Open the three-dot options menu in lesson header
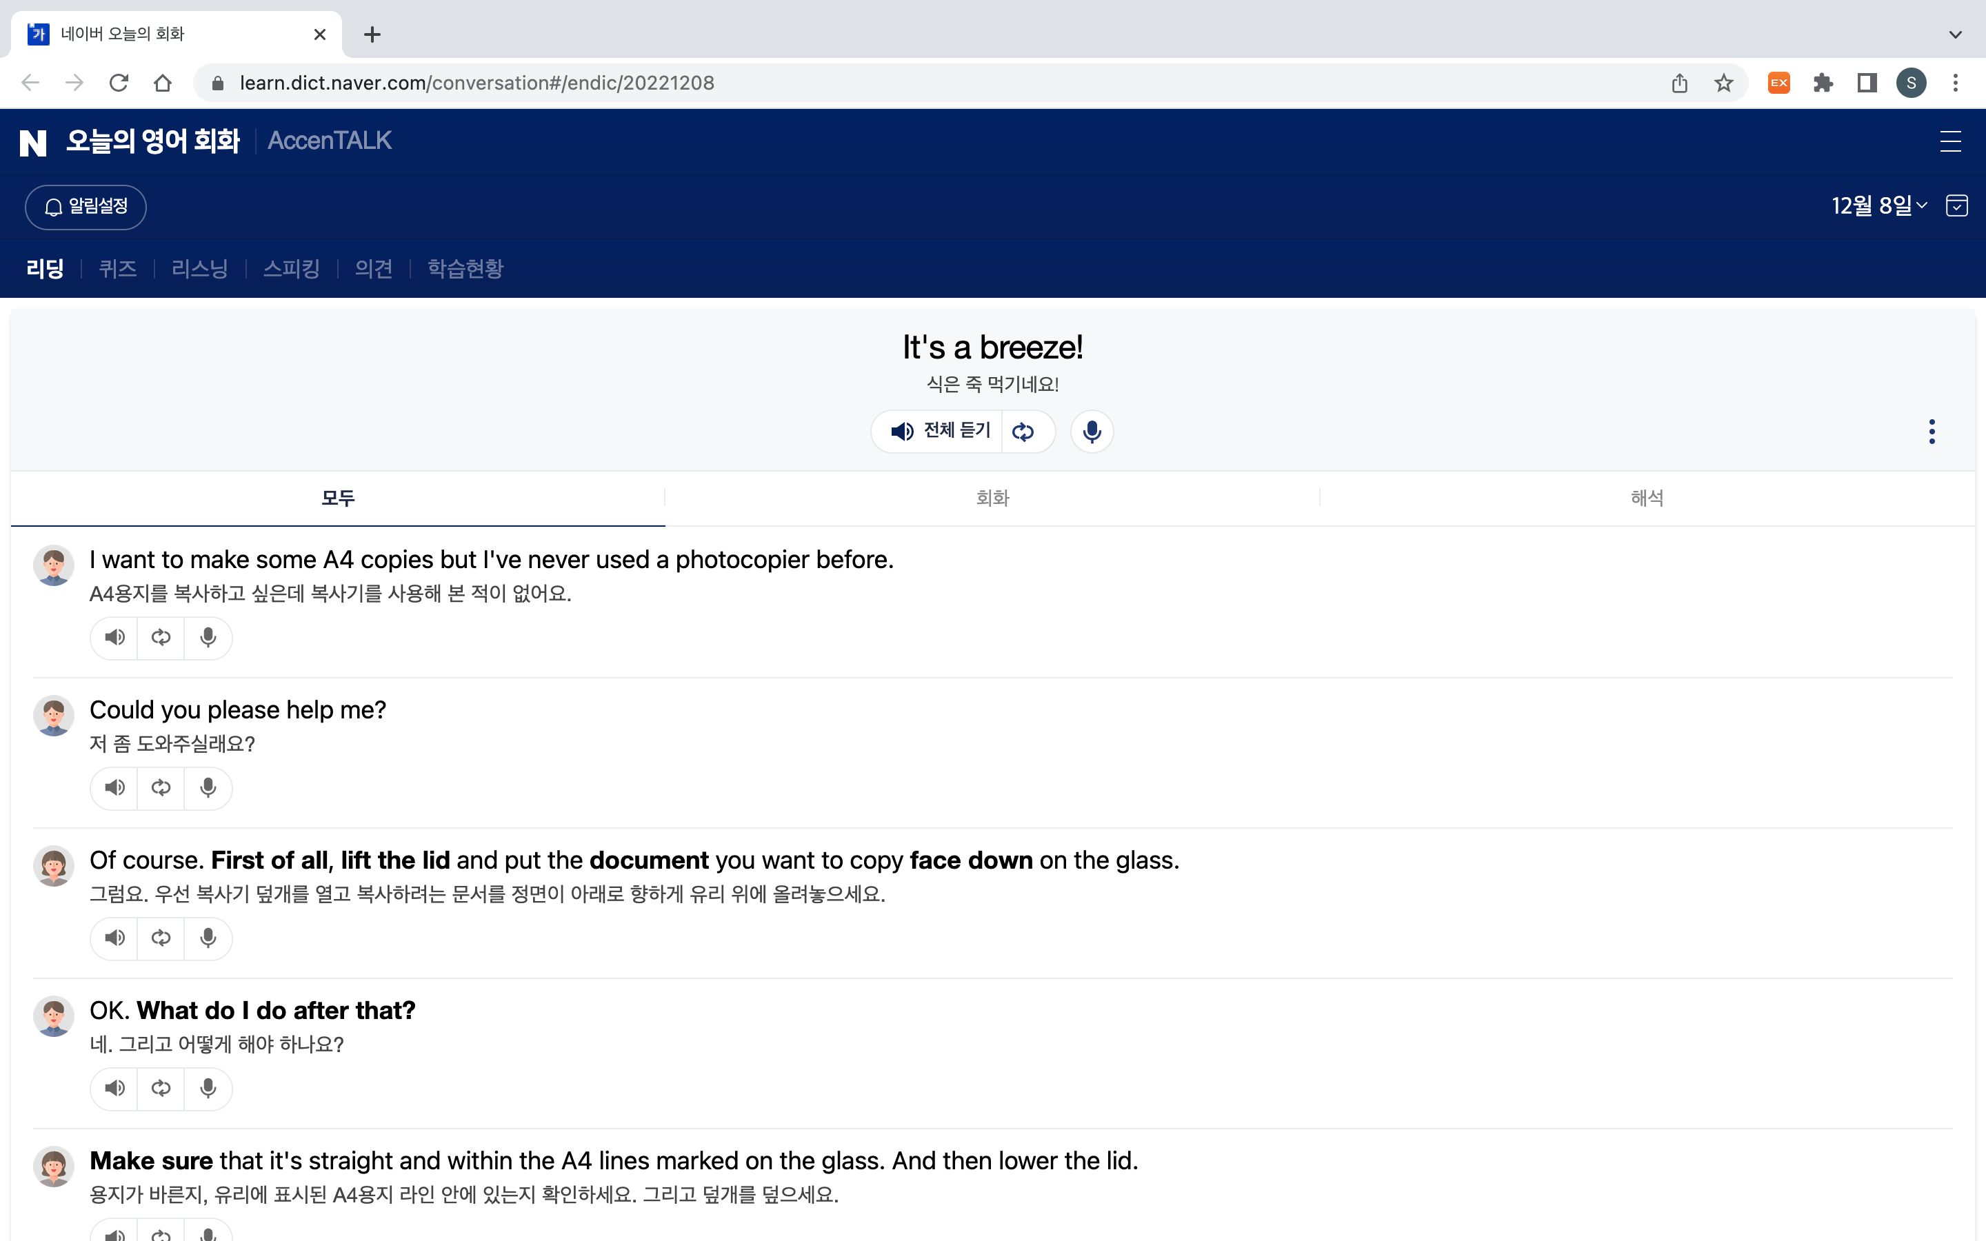The width and height of the screenshot is (1986, 1241). click(1932, 432)
